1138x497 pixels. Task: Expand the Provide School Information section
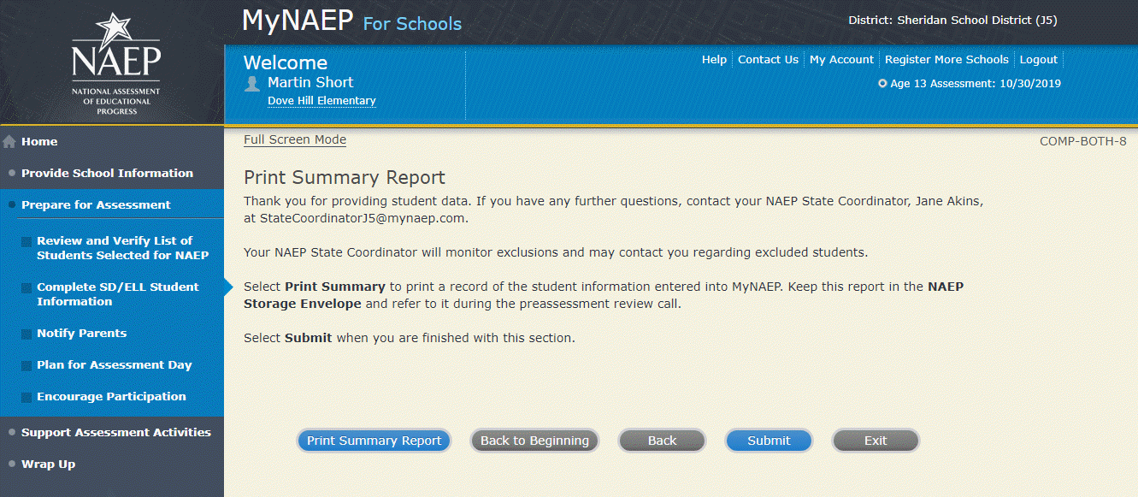pos(107,173)
